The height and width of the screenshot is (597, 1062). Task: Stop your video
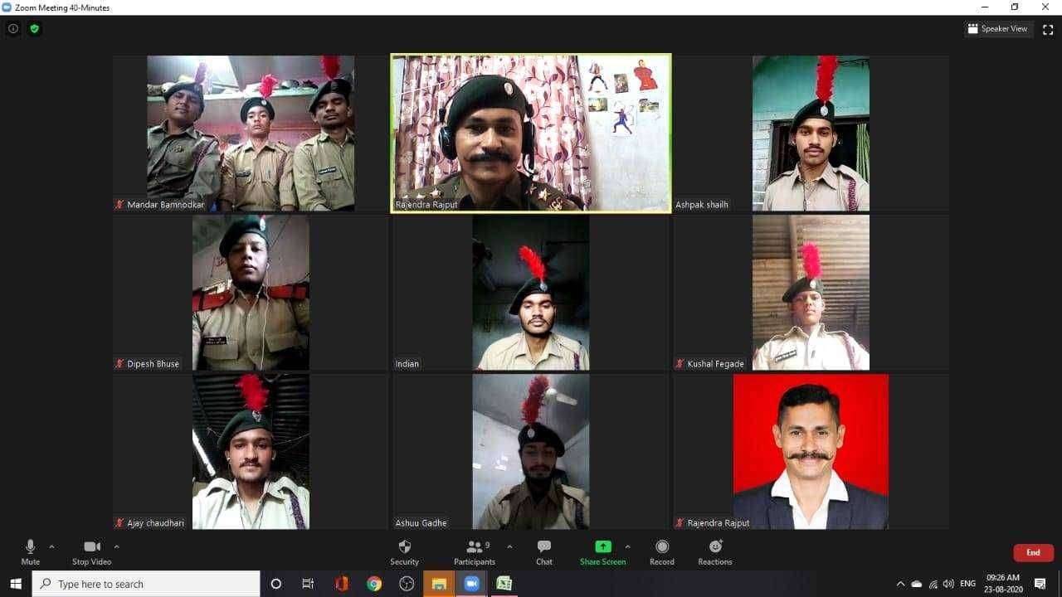point(91,551)
